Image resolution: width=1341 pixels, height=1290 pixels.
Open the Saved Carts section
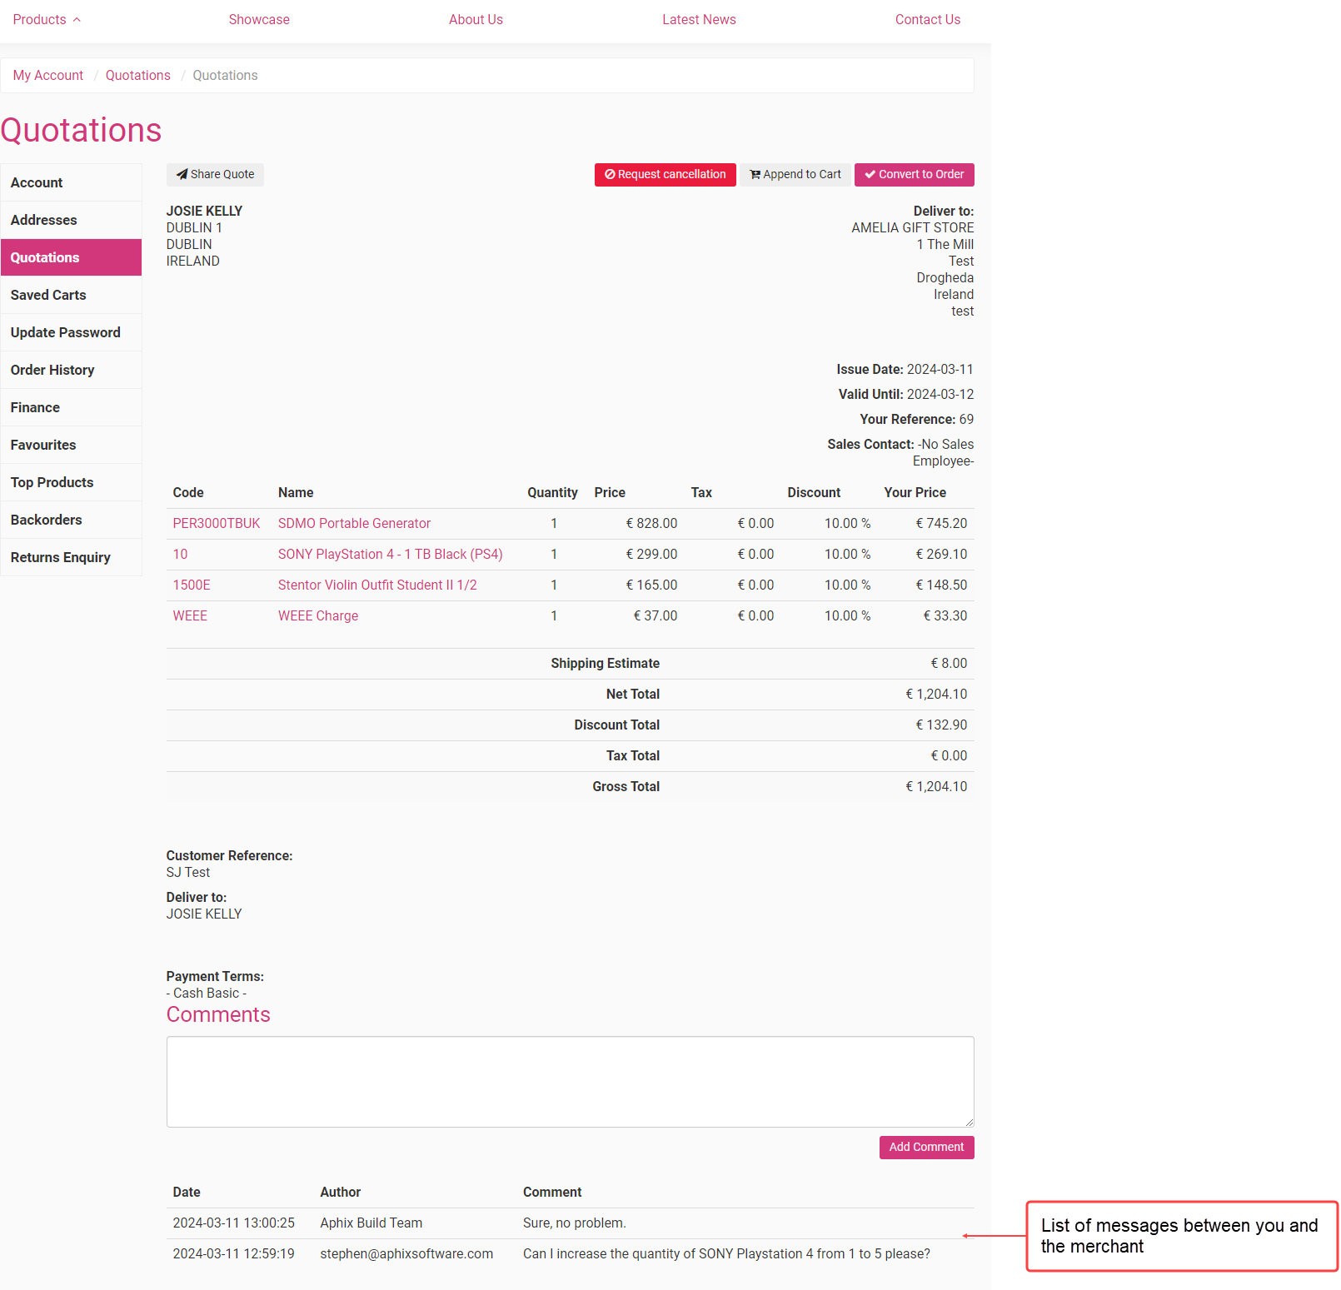click(48, 295)
